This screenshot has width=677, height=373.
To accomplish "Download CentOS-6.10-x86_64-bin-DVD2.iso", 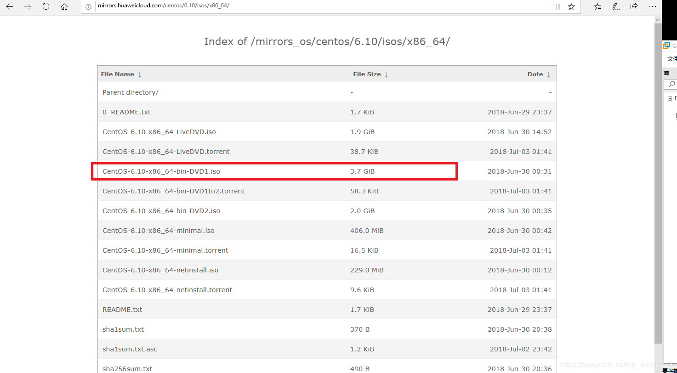I will (161, 211).
